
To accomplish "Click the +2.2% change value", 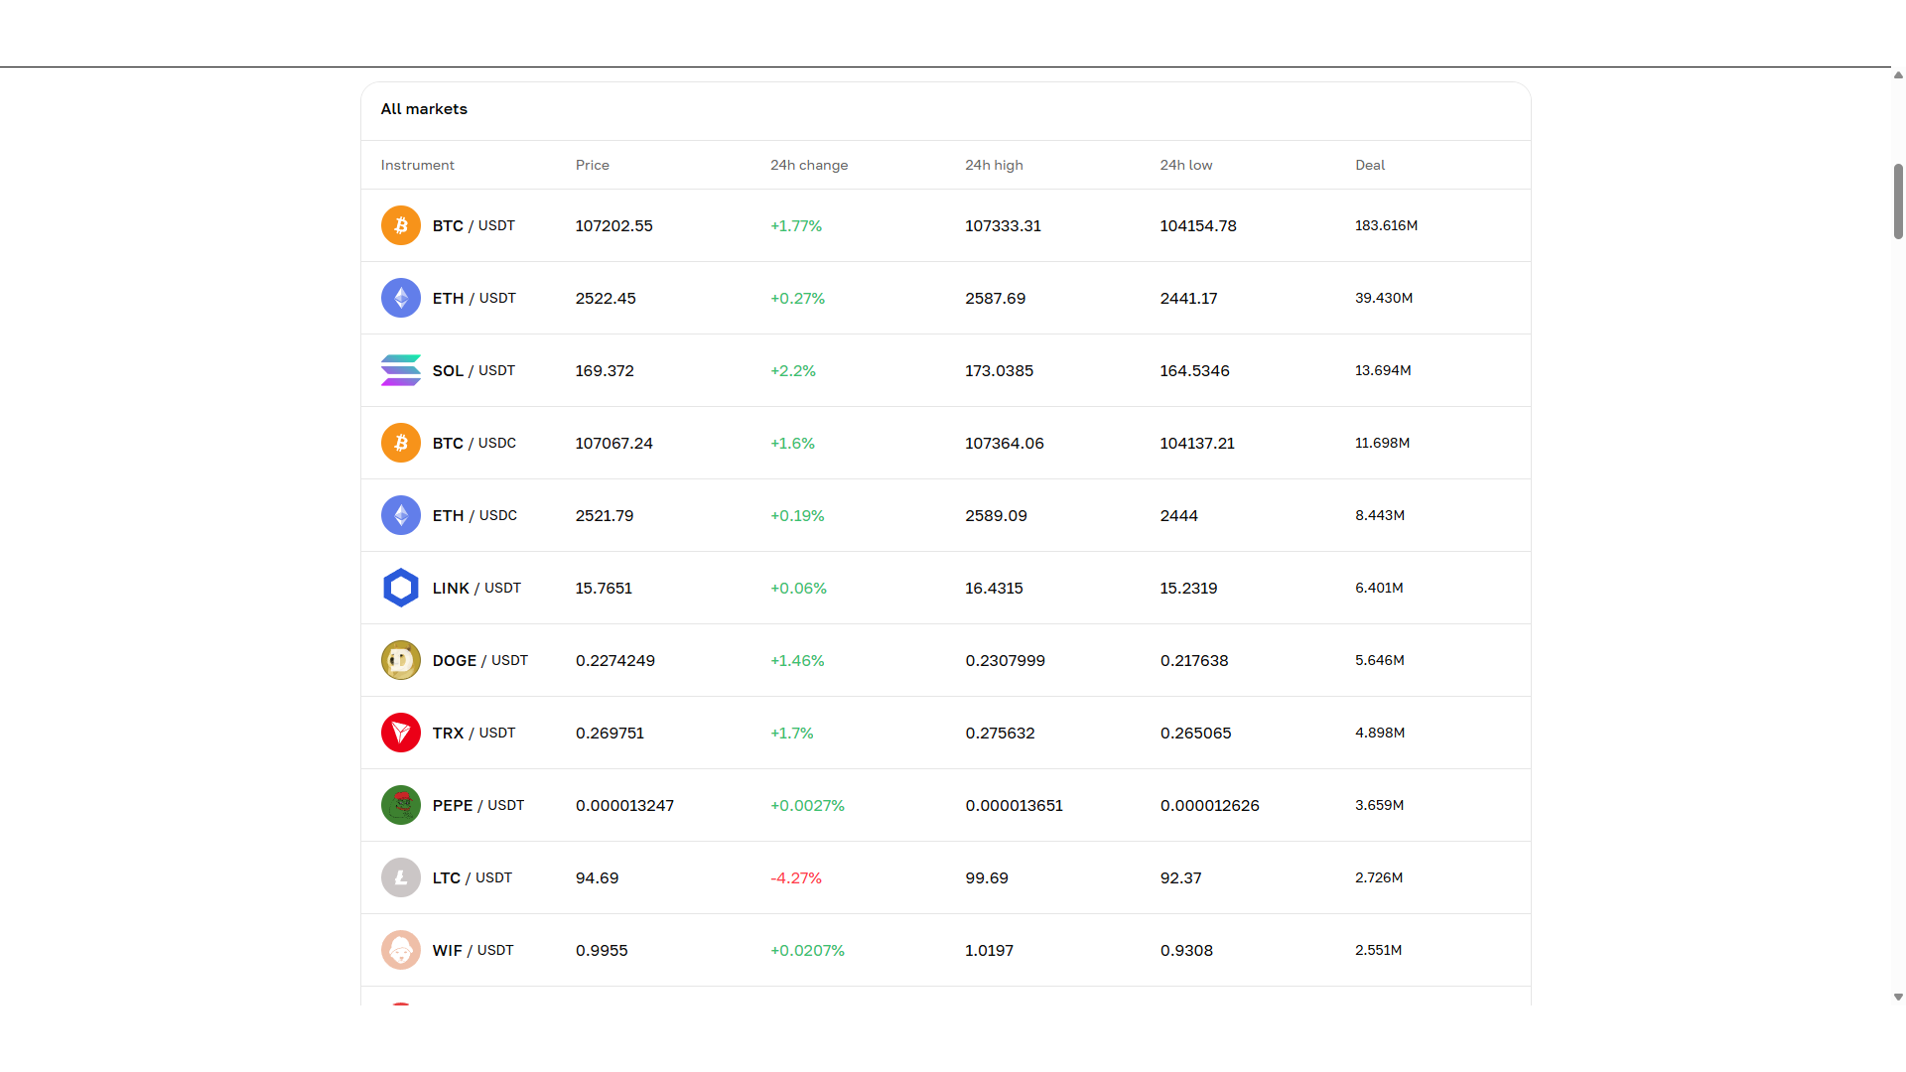I will coord(793,370).
